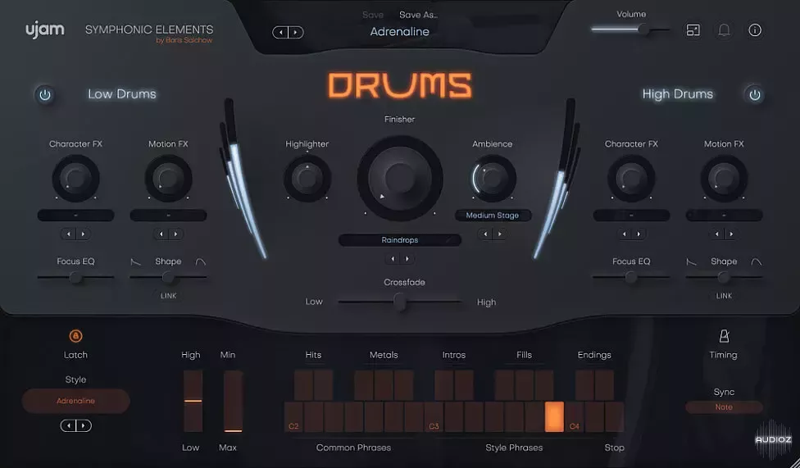Click the Highlighter knob

coord(307,178)
